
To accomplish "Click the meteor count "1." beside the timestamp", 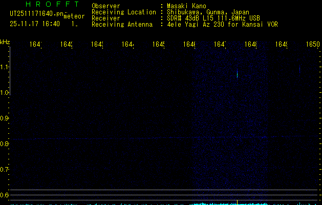I will coord(74,24).
